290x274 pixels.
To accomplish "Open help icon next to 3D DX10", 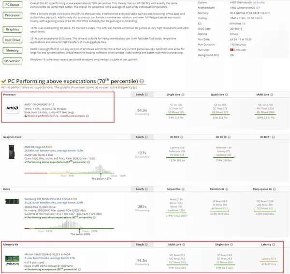I will pos(229,137).
